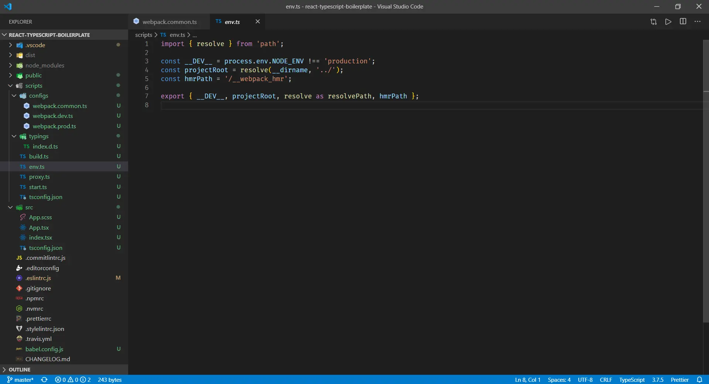709x384 pixels.
Task: Click the Prettier status item
Action: 680,380
